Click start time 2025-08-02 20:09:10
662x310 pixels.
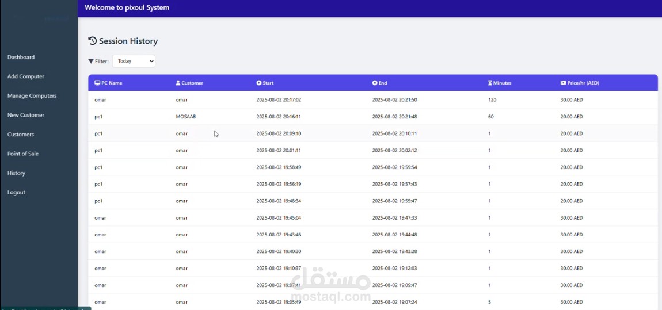tap(279, 133)
